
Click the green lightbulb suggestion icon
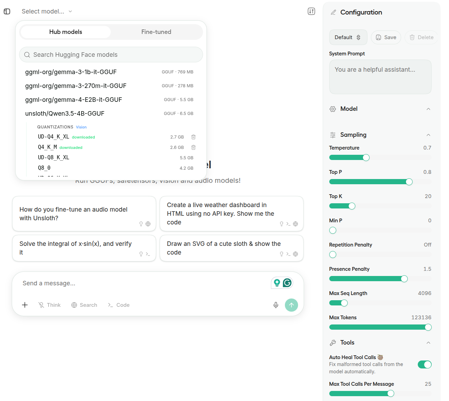(x=277, y=283)
